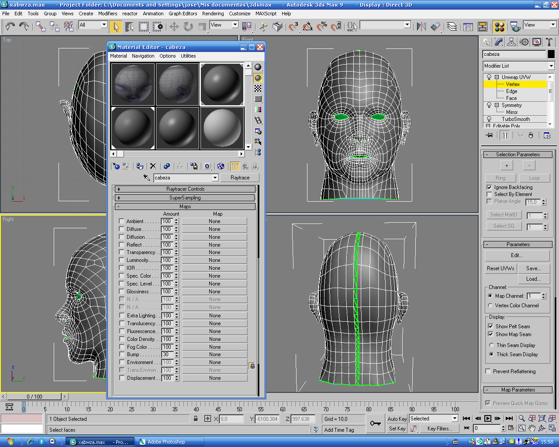
Task: Enable the Diffuse map checkbox
Action: [122, 229]
